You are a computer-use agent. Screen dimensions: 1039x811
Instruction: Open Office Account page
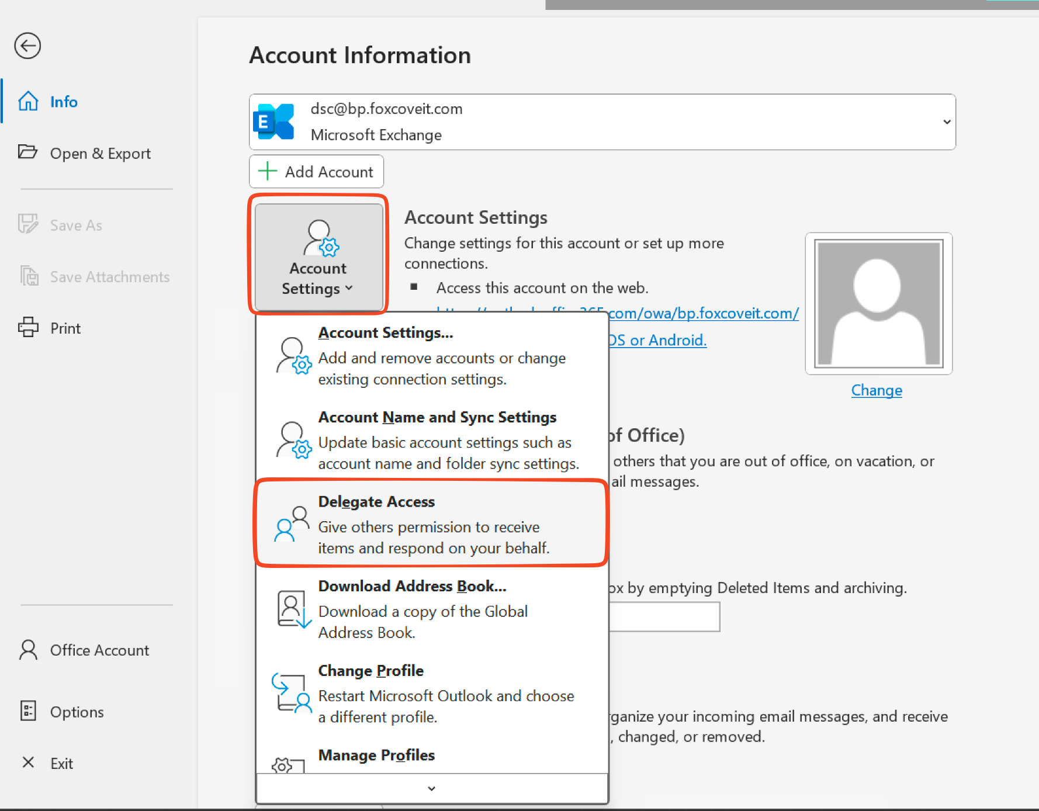[99, 650]
